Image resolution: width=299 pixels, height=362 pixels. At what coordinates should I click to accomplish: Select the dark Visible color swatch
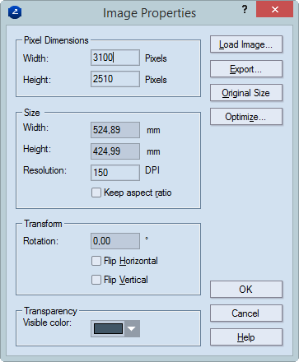pos(108,328)
